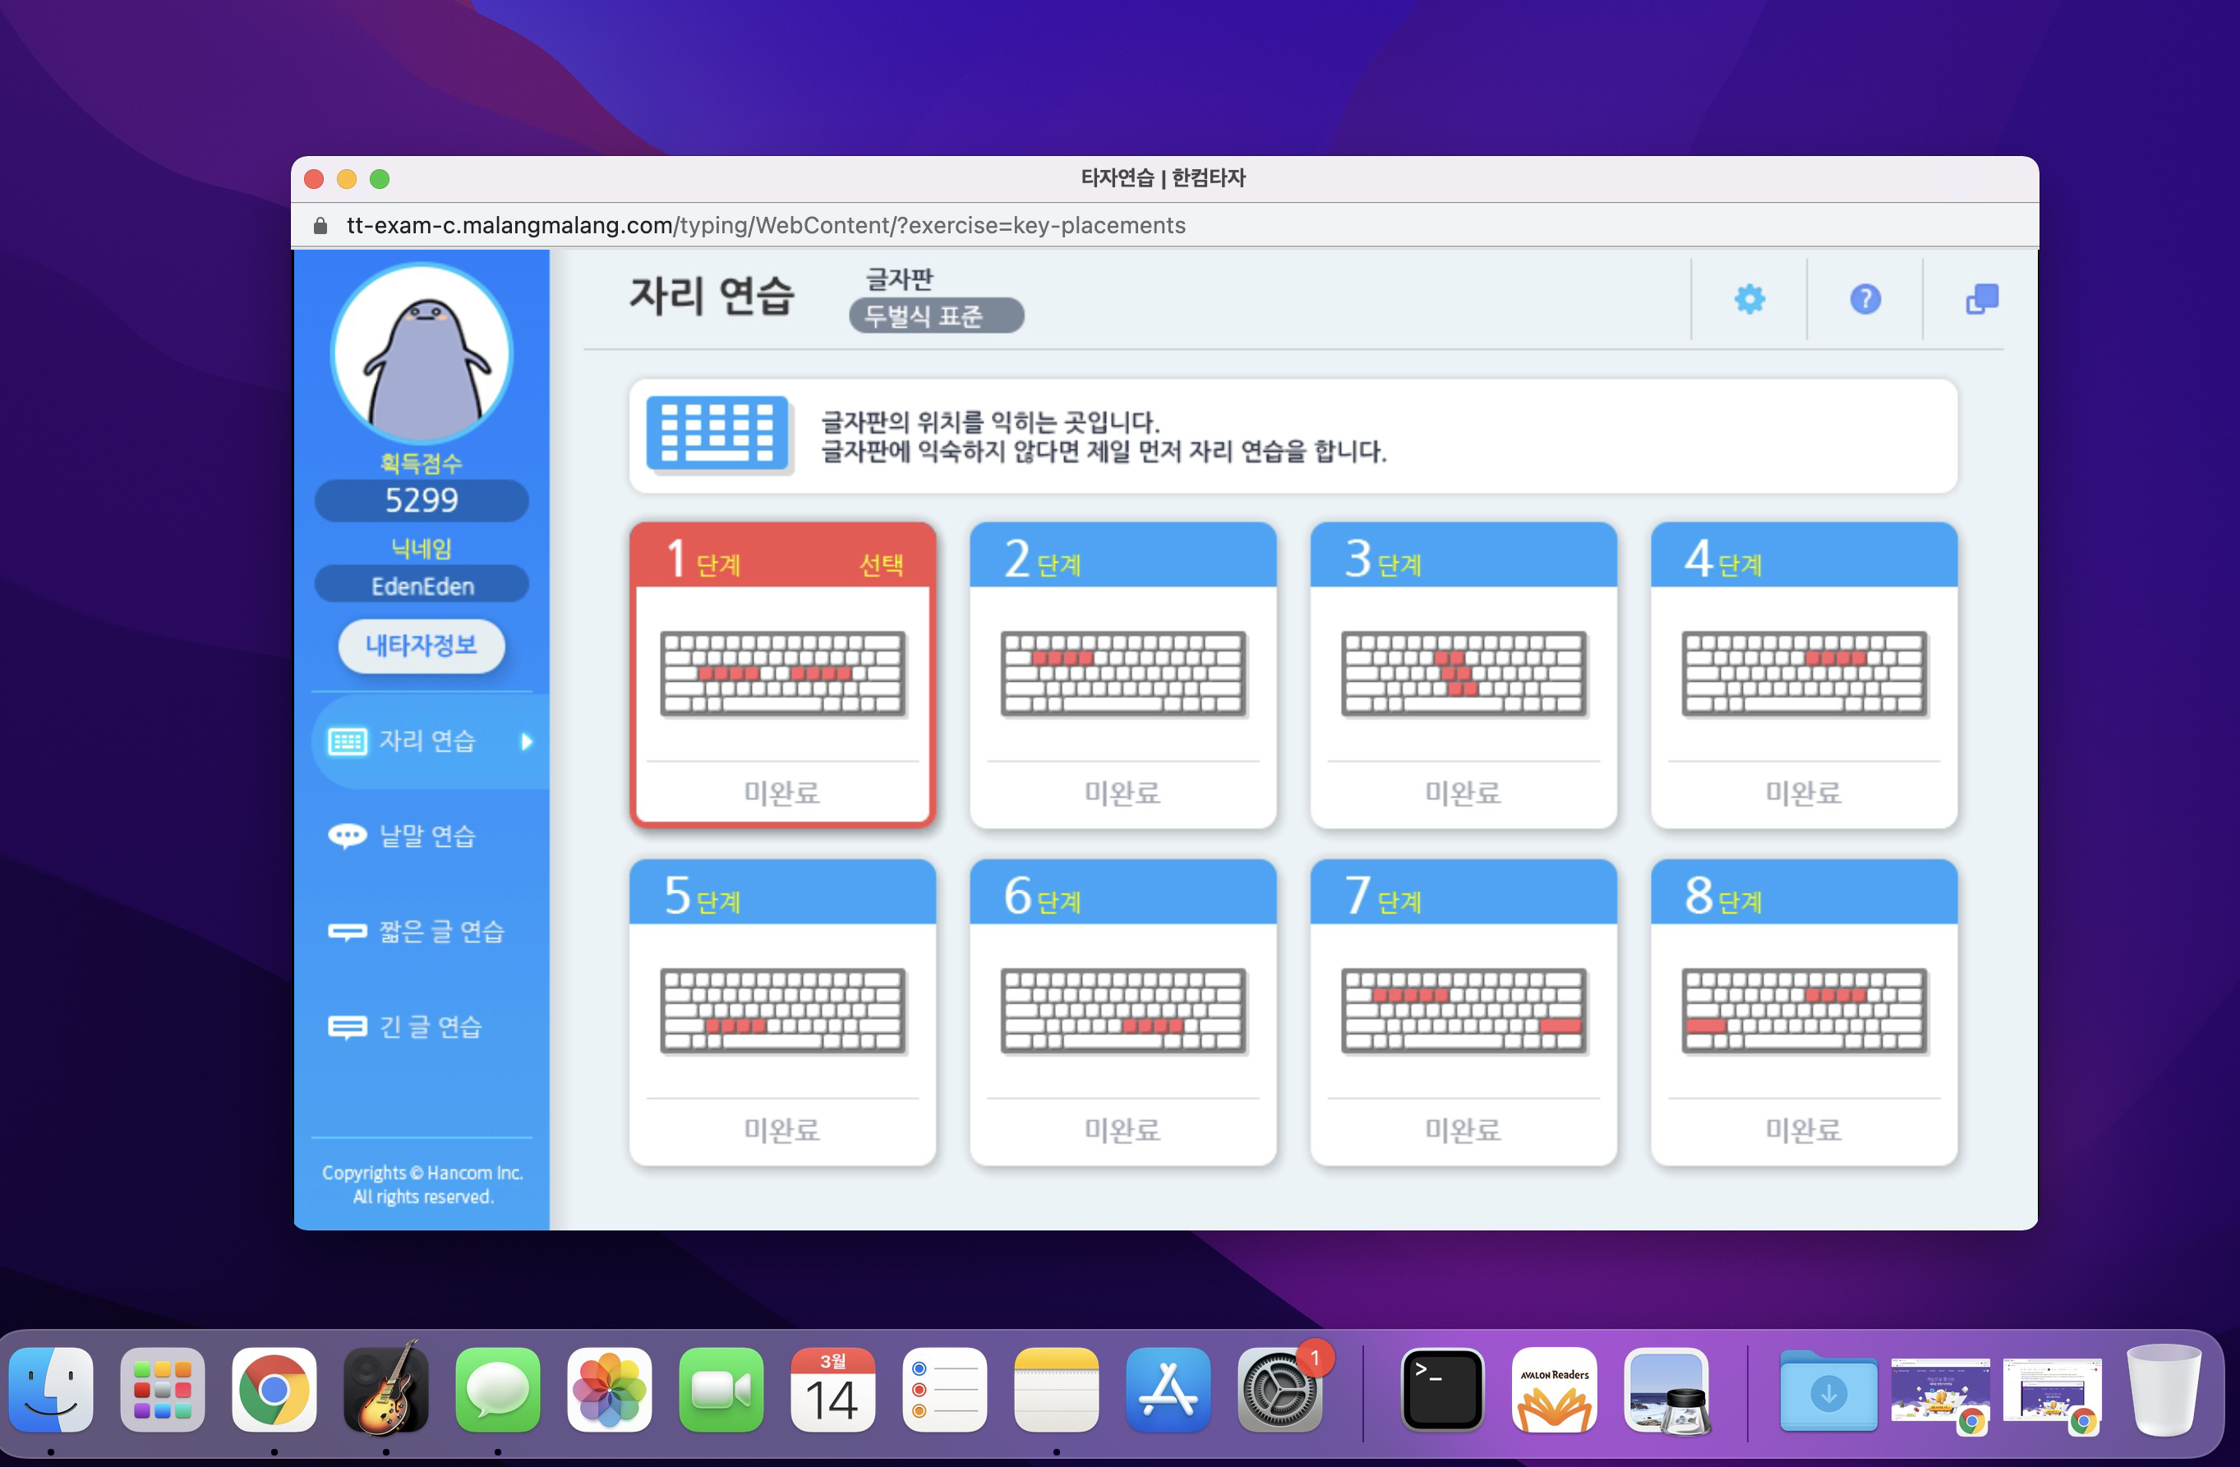Expand the 자리 연습 arrow in sidebar
The image size is (2240, 1467).
click(527, 741)
